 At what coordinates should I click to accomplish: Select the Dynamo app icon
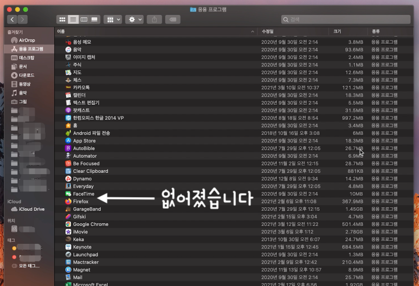pyautogui.click(x=68, y=178)
